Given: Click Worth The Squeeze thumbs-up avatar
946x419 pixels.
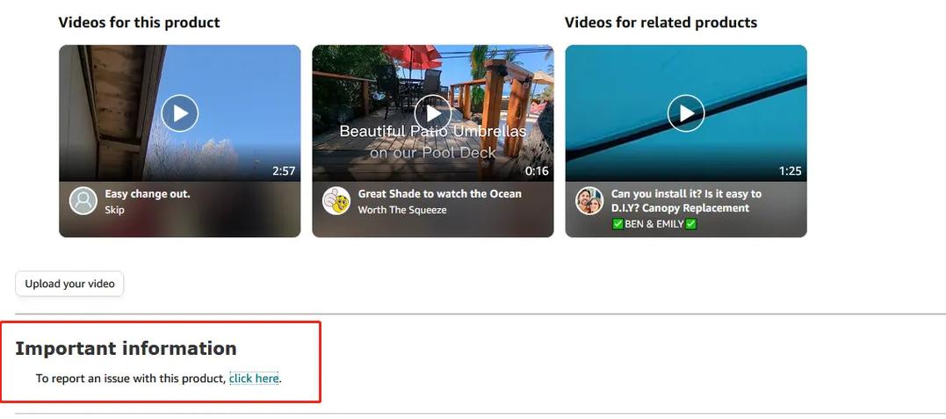Looking at the screenshot, I should point(336,201).
